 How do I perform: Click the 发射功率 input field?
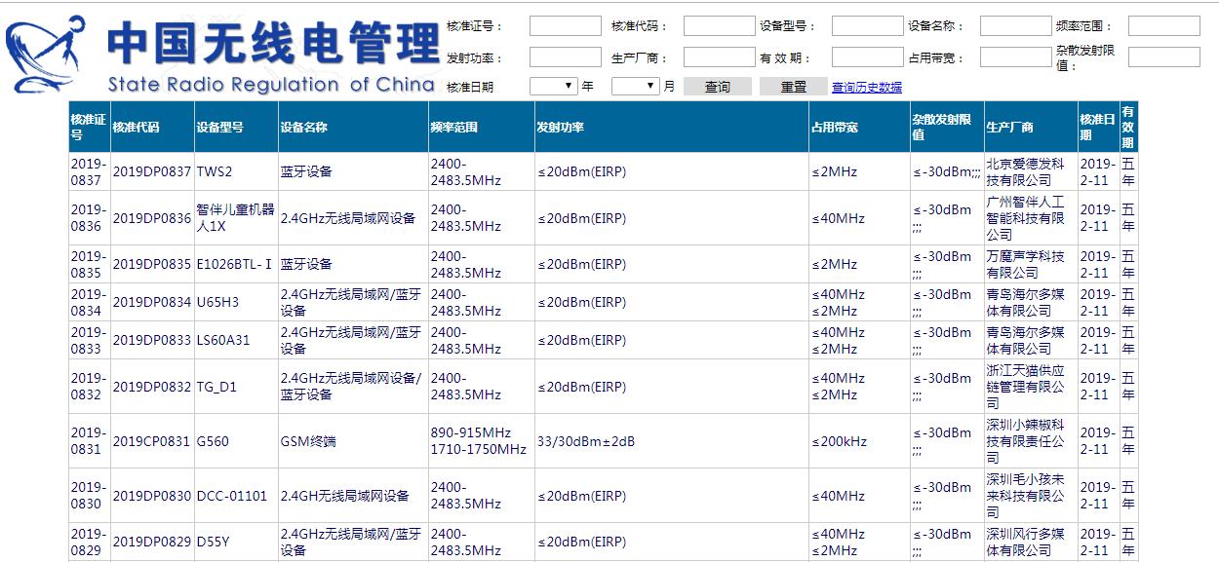point(564,56)
